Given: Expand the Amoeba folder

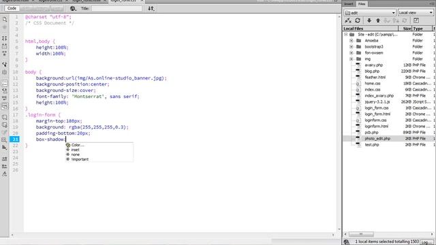Looking at the screenshot, I should tap(352, 41).
